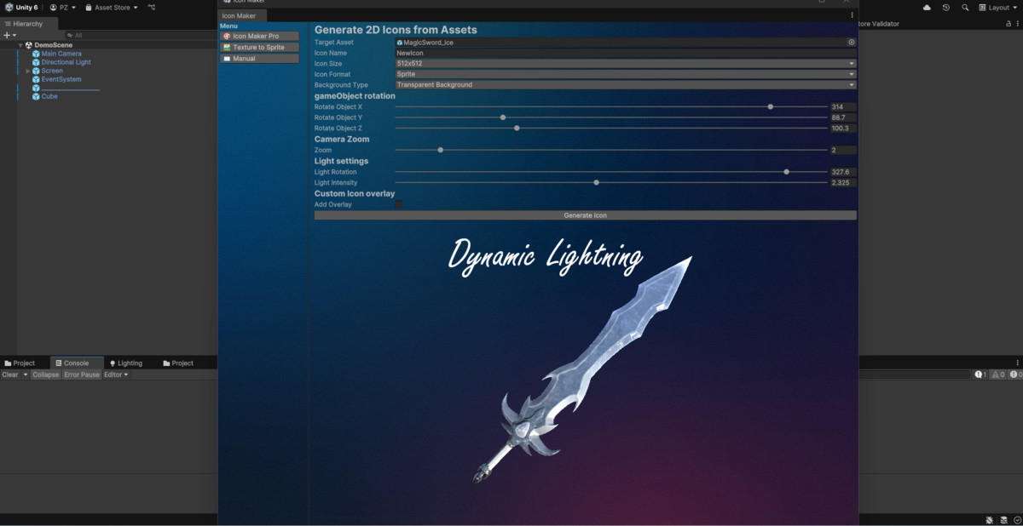The width and height of the screenshot is (1023, 526).
Task: Collapse the DemoScene tree arrow
Action: 20,45
